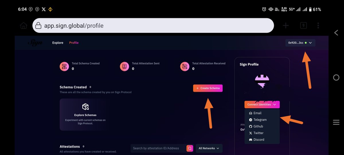
Task: Click the Create Schema button
Action: 208,88
